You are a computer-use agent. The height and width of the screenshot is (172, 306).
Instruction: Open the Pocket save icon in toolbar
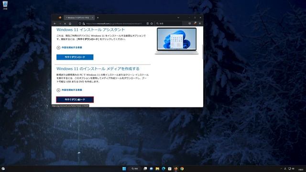(x=189, y=23)
